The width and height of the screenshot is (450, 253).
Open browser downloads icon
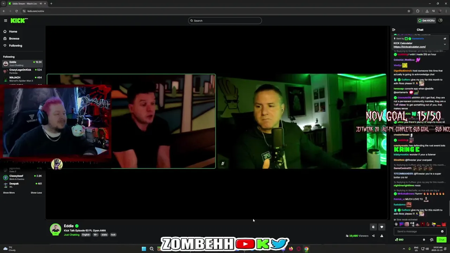point(427,11)
